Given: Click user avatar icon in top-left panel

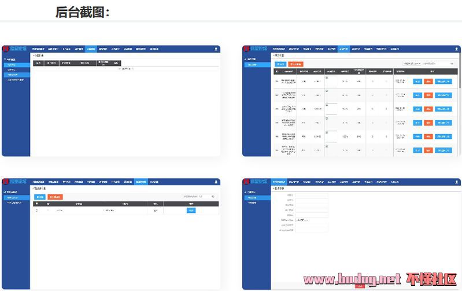Looking at the screenshot, I should [x=216, y=49].
